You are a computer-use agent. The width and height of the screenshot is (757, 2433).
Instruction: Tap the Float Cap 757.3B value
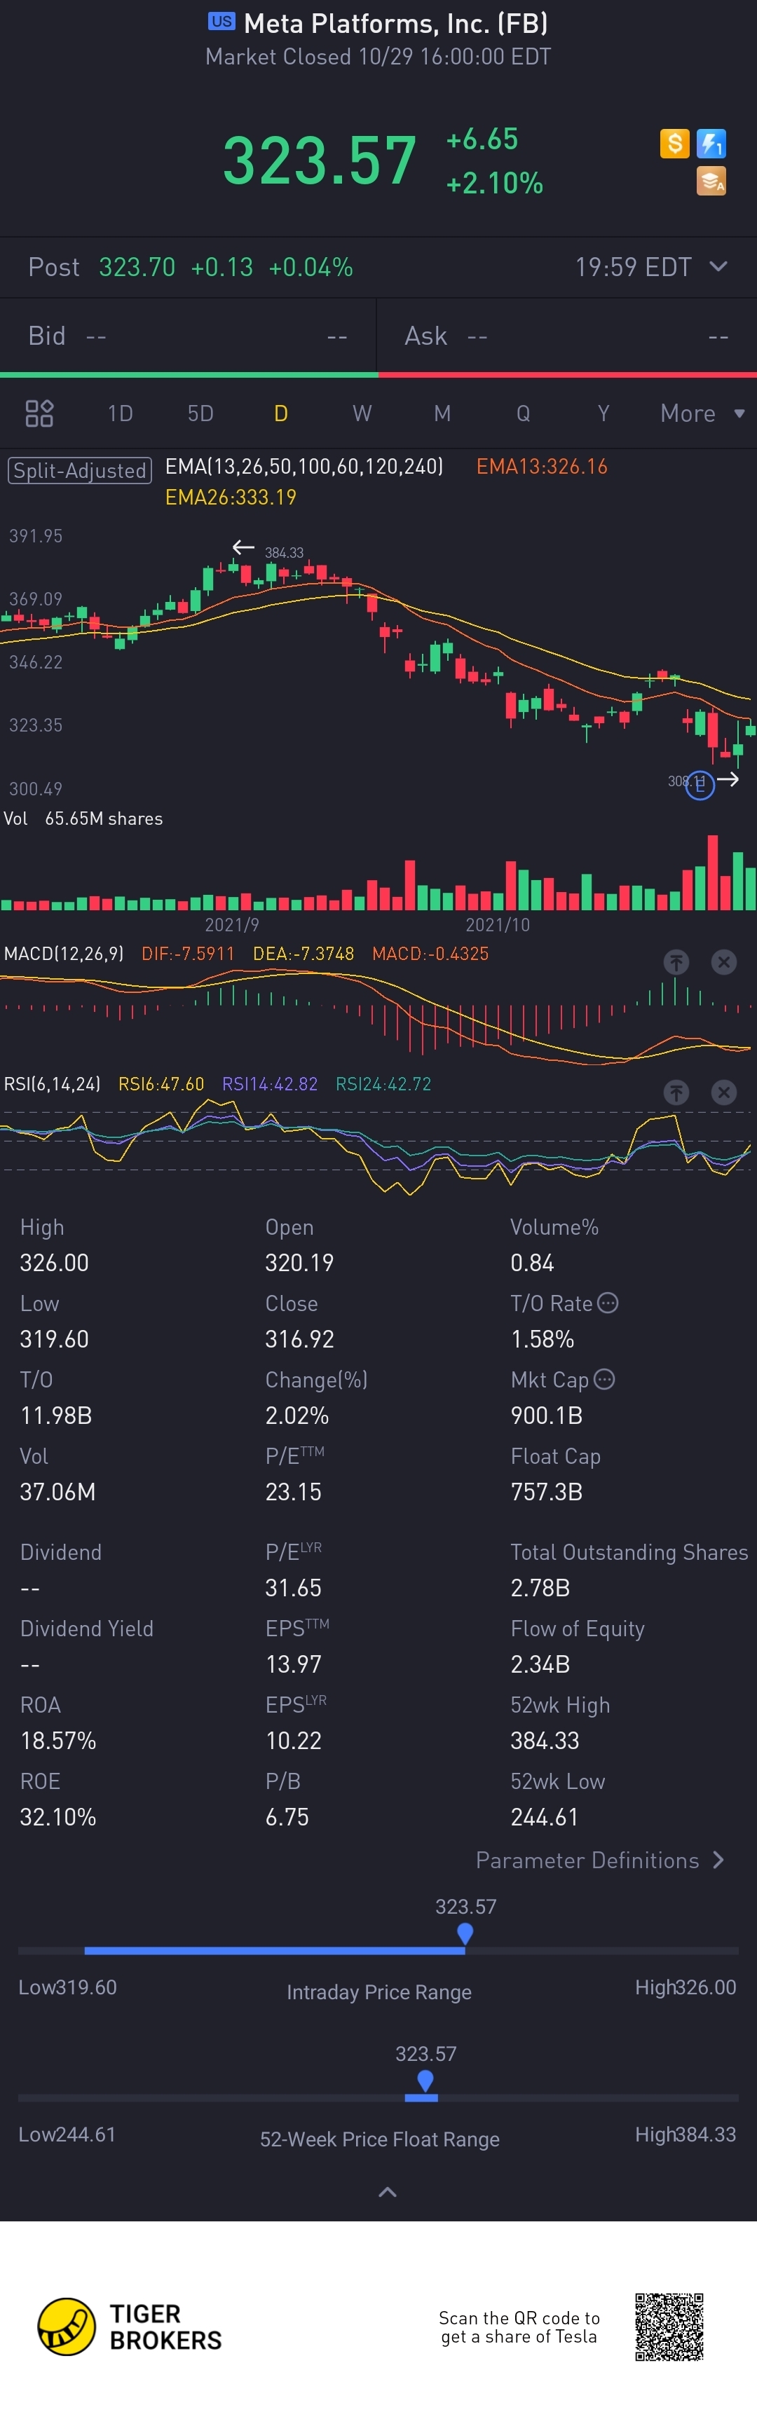(x=546, y=1491)
